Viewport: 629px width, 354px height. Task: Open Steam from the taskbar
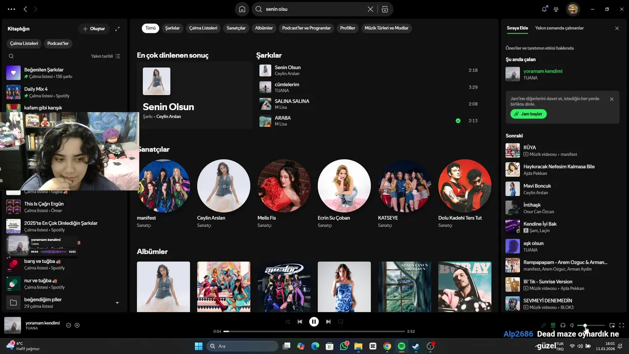(416, 346)
